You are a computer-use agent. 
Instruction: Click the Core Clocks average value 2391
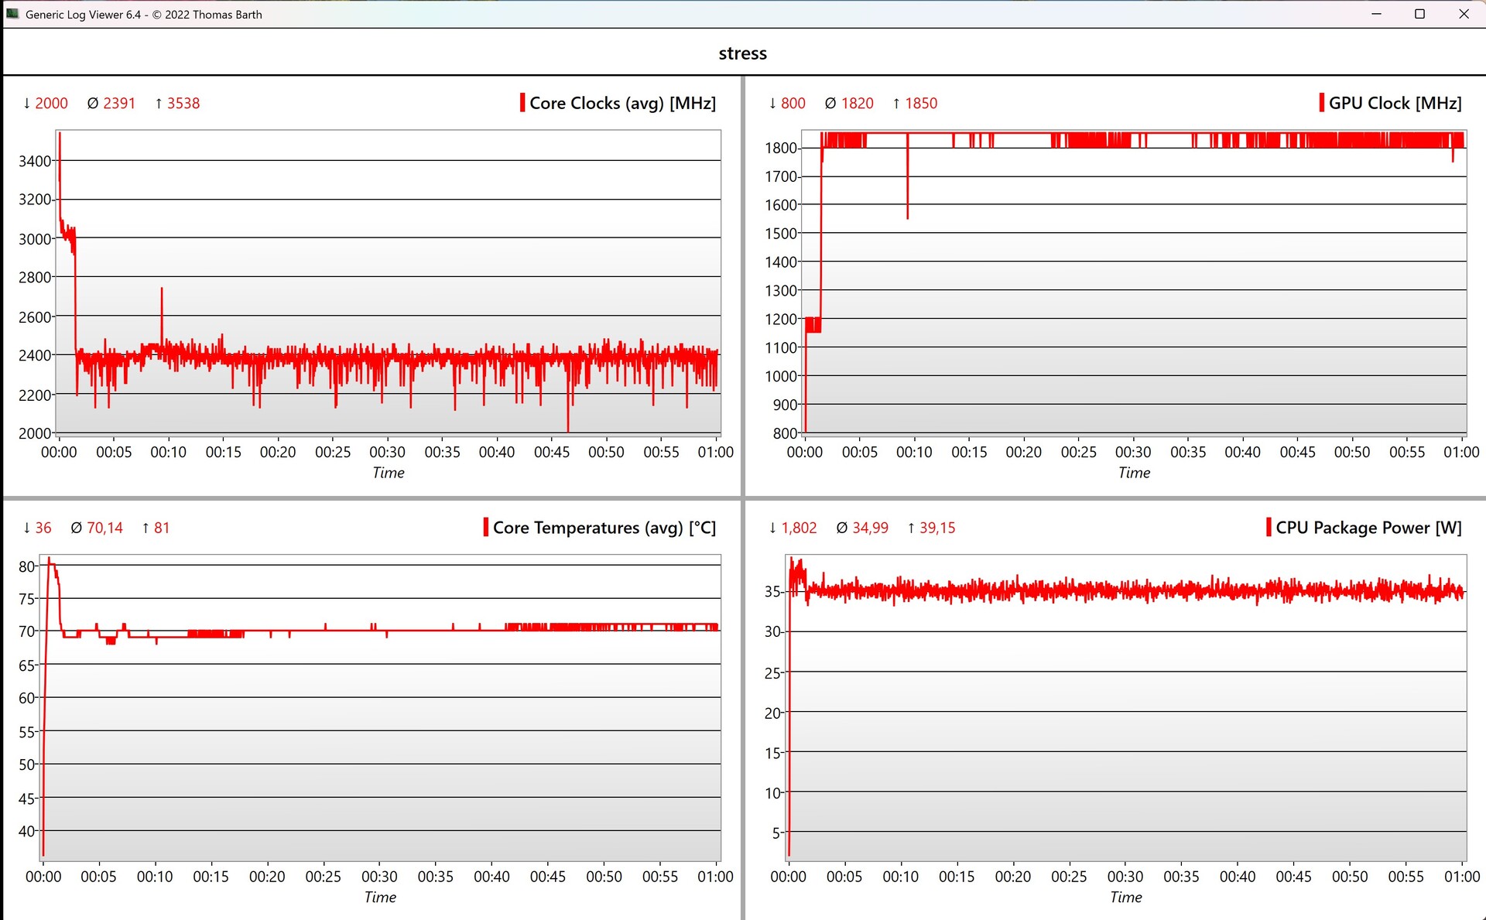[x=119, y=103]
